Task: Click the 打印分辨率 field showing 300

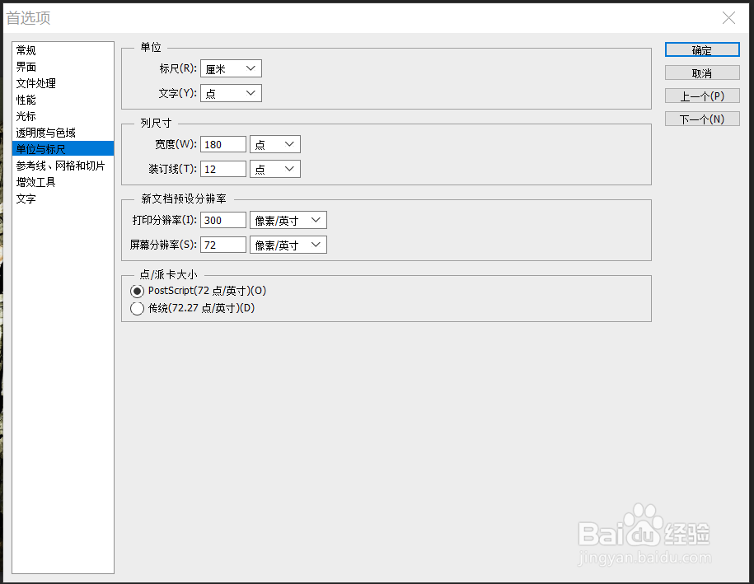Action: (223, 220)
